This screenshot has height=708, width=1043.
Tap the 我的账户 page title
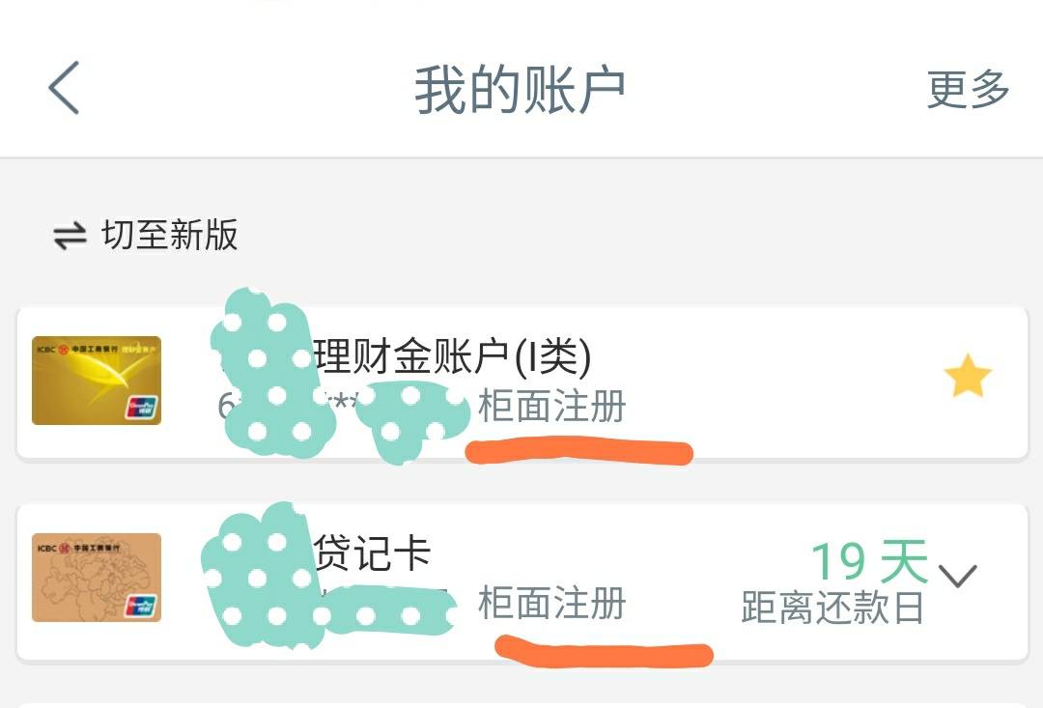(x=521, y=89)
